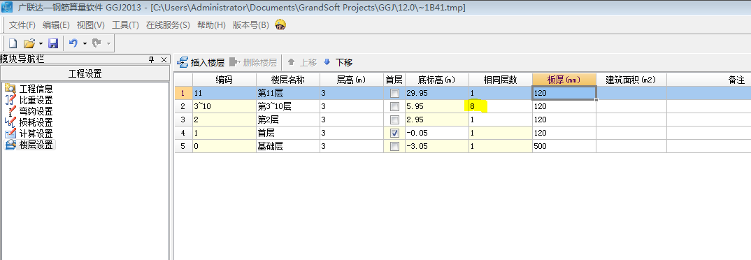The height and width of the screenshot is (260, 751).
Task: Click the 底标高 value -0.05 cell
Action: click(436, 133)
